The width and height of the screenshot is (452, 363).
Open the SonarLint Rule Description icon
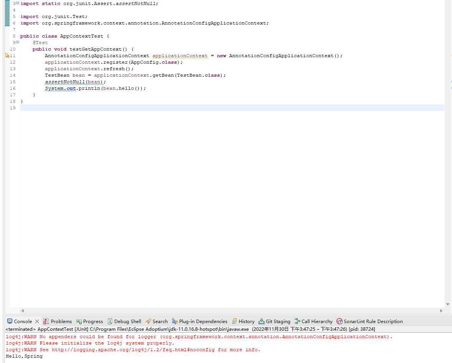click(339, 321)
